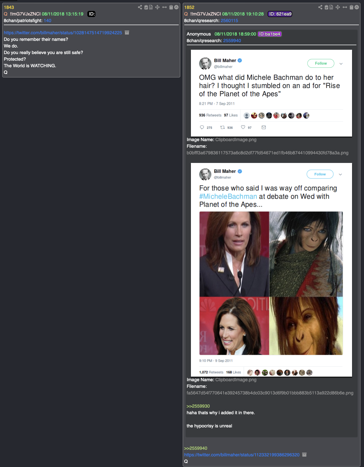The image size is (364, 467).
Task: Open dropdown chevron on the second Bill Maher tweet
Action: coord(340,174)
